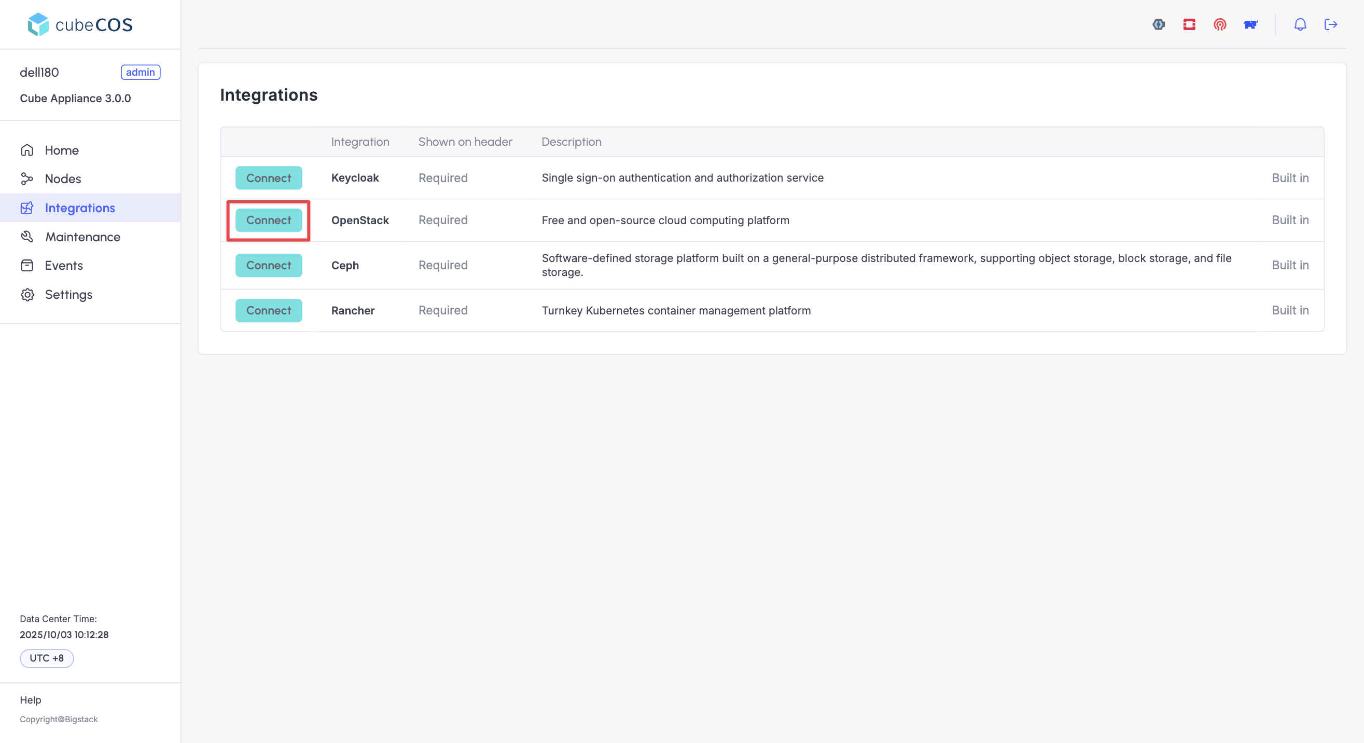
Task: Open the OpenStack header shortcut icon
Action: [1189, 24]
